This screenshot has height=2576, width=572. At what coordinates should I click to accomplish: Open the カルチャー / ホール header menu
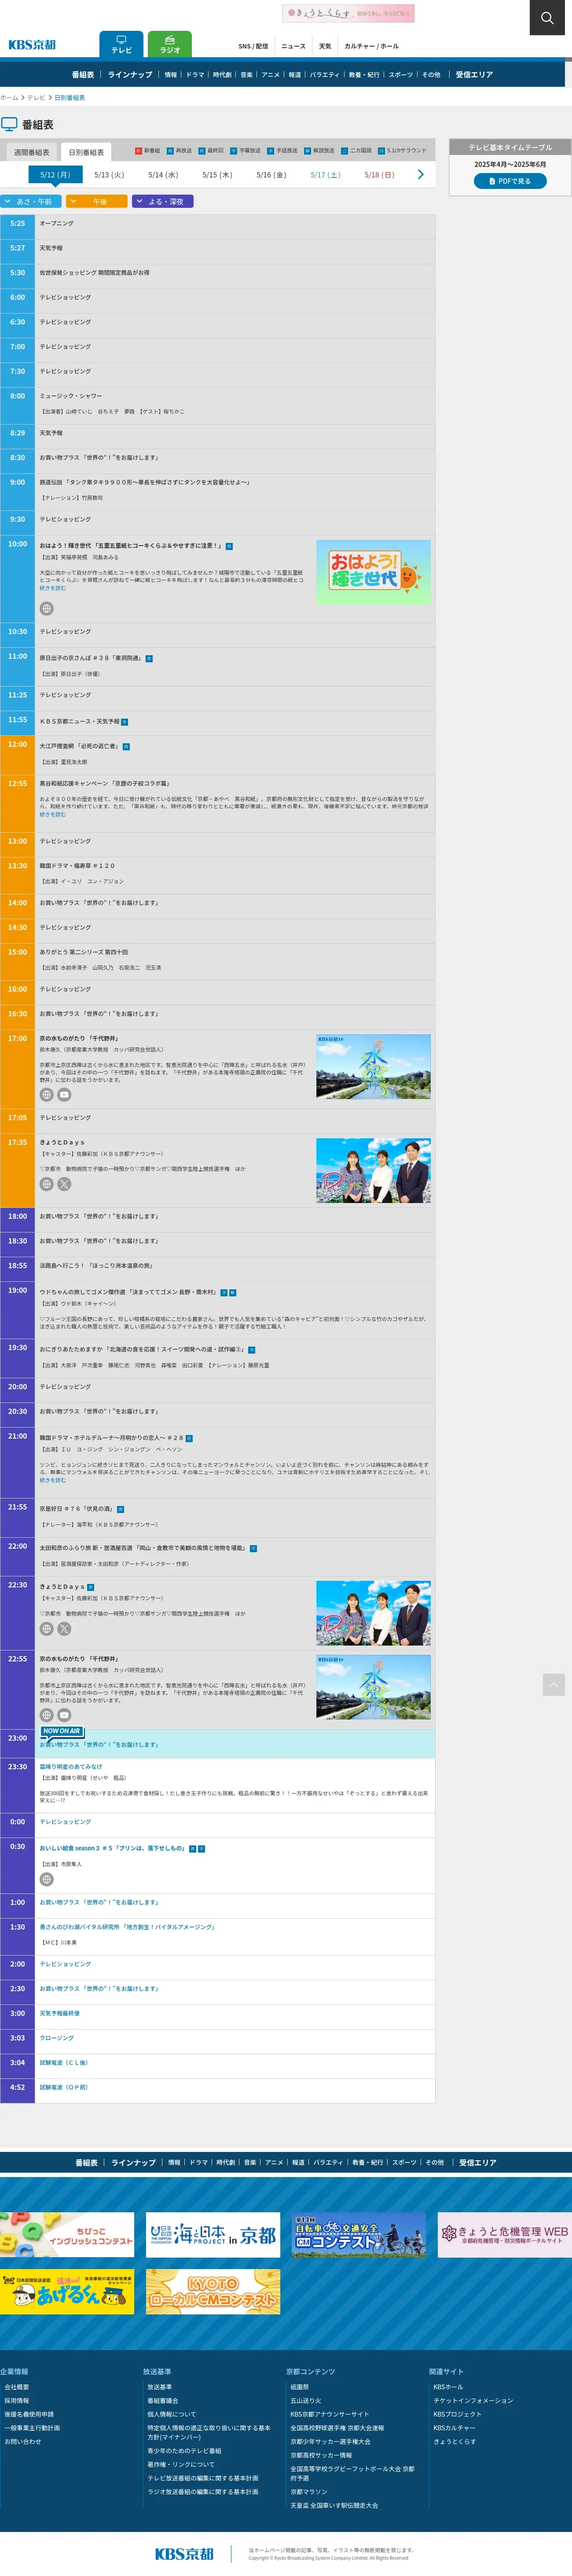pos(371,46)
